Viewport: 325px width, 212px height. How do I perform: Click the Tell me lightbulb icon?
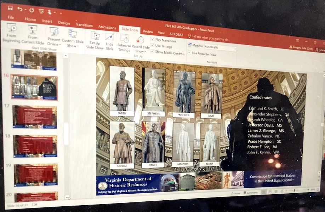click(x=189, y=36)
